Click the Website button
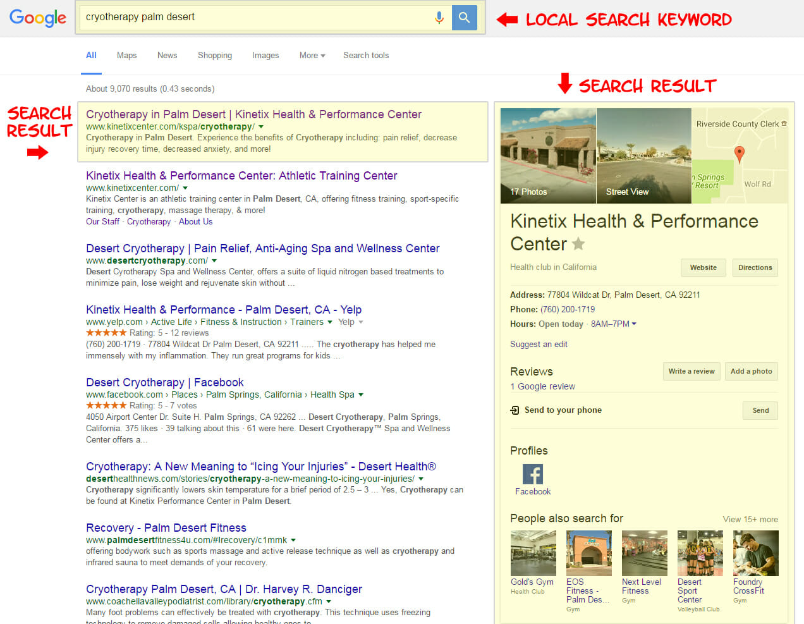 (x=703, y=267)
